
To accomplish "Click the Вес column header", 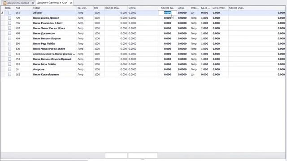I will tap(99, 8).
